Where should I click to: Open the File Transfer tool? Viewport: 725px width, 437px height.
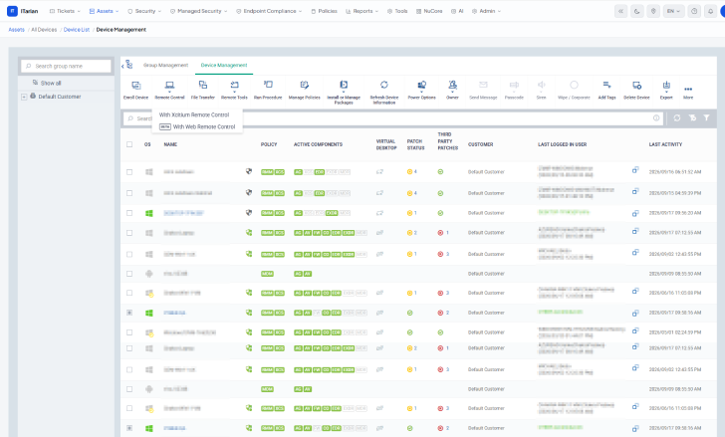pyautogui.click(x=203, y=90)
